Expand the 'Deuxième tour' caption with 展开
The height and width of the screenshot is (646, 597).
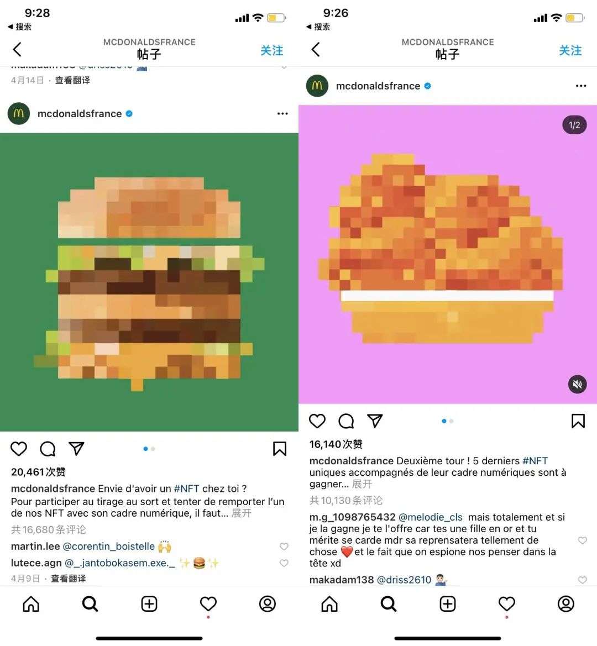click(x=362, y=484)
